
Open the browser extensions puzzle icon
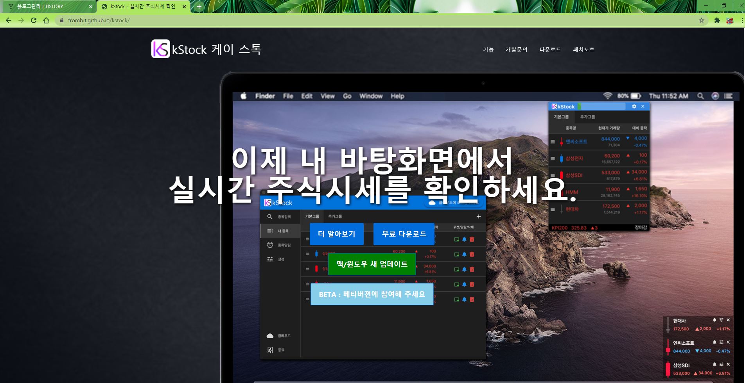point(717,20)
